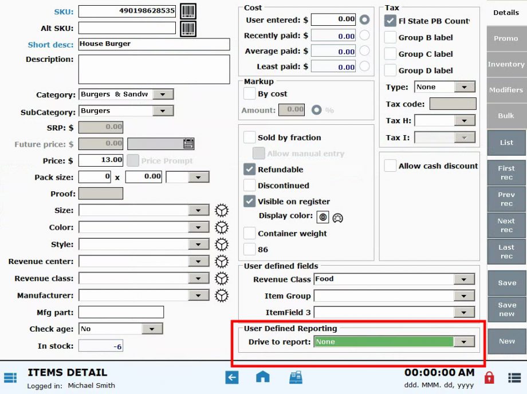
Task: Click the Save new button
Action: click(x=507, y=309)
